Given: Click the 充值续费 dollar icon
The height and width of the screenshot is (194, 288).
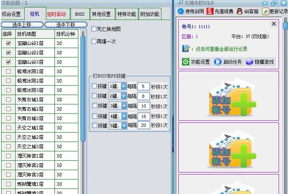Looking at the screenshot, I should point(210,11).
